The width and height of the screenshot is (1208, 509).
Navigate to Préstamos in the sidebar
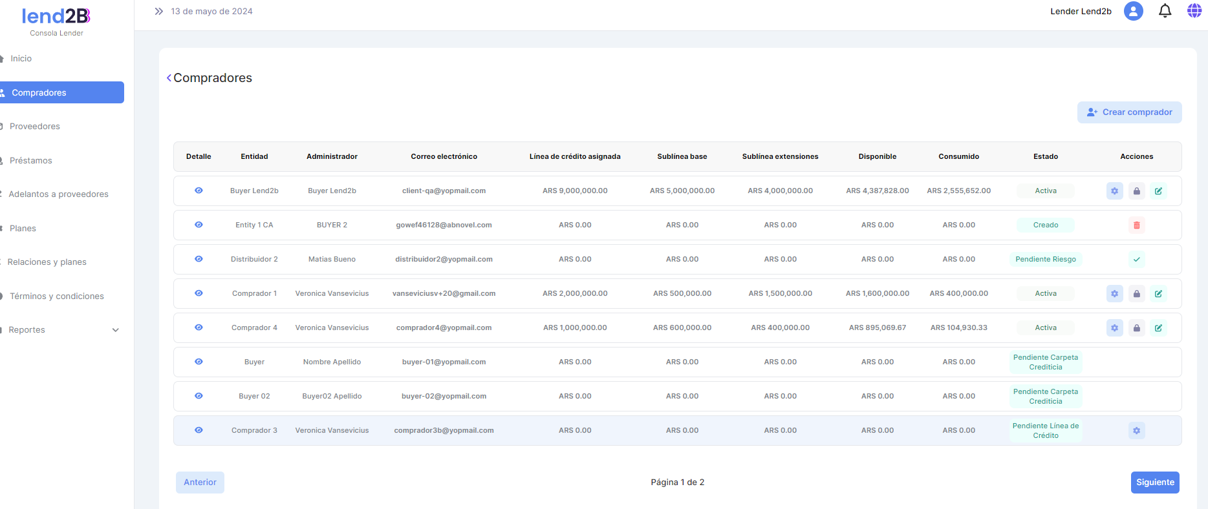click(x=31, y=161)
